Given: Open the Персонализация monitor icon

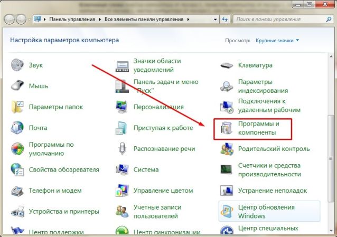Looking at the screenshot, I should pyautogui.click(x=122, y=107).
